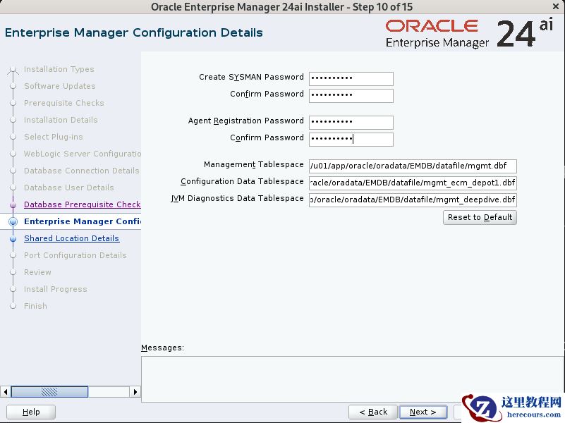
Task: Click the JVM Diagnostics Data Tablespace field
Action: [413, 200]
